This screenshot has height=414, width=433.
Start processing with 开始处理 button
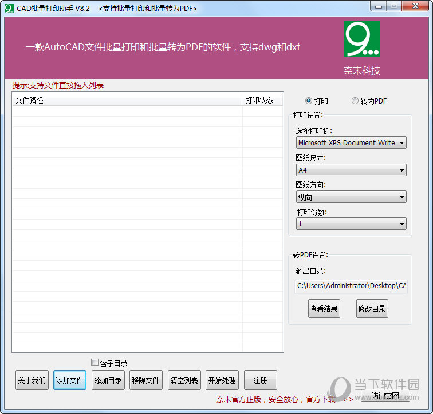coord(222,380)
